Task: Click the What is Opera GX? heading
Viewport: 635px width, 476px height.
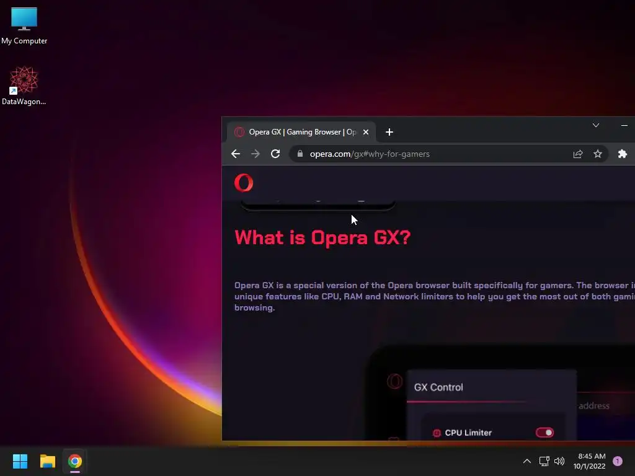Action: [322, 237]
